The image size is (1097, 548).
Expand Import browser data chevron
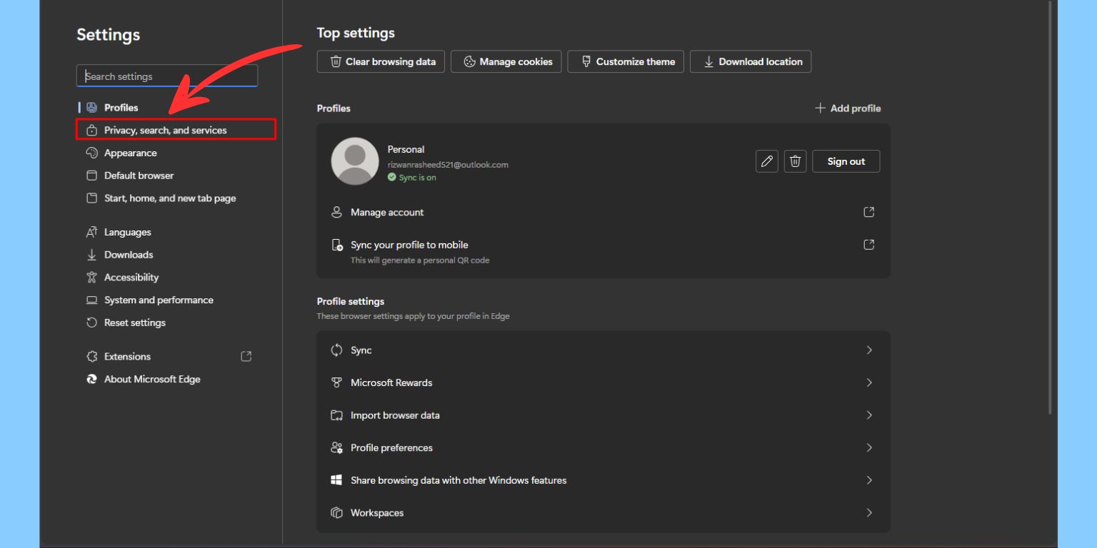(x=869, y=415)
